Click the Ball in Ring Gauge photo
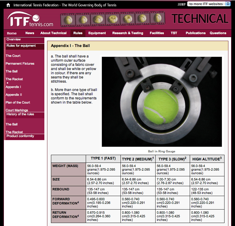 (x=162, y=102)
